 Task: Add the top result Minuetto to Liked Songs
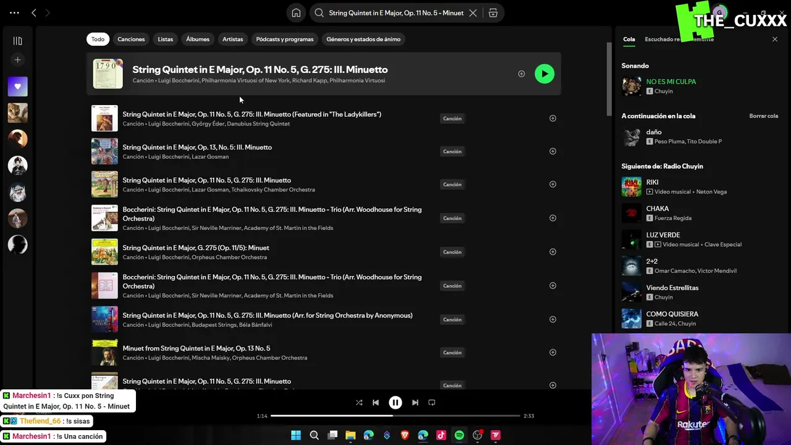[x=521, y=74]
